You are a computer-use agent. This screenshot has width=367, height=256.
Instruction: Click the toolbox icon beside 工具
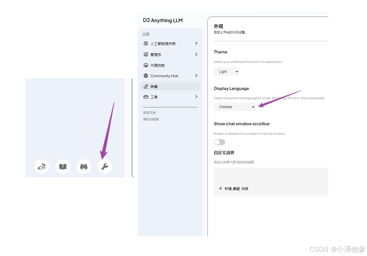tap(146, 97)
